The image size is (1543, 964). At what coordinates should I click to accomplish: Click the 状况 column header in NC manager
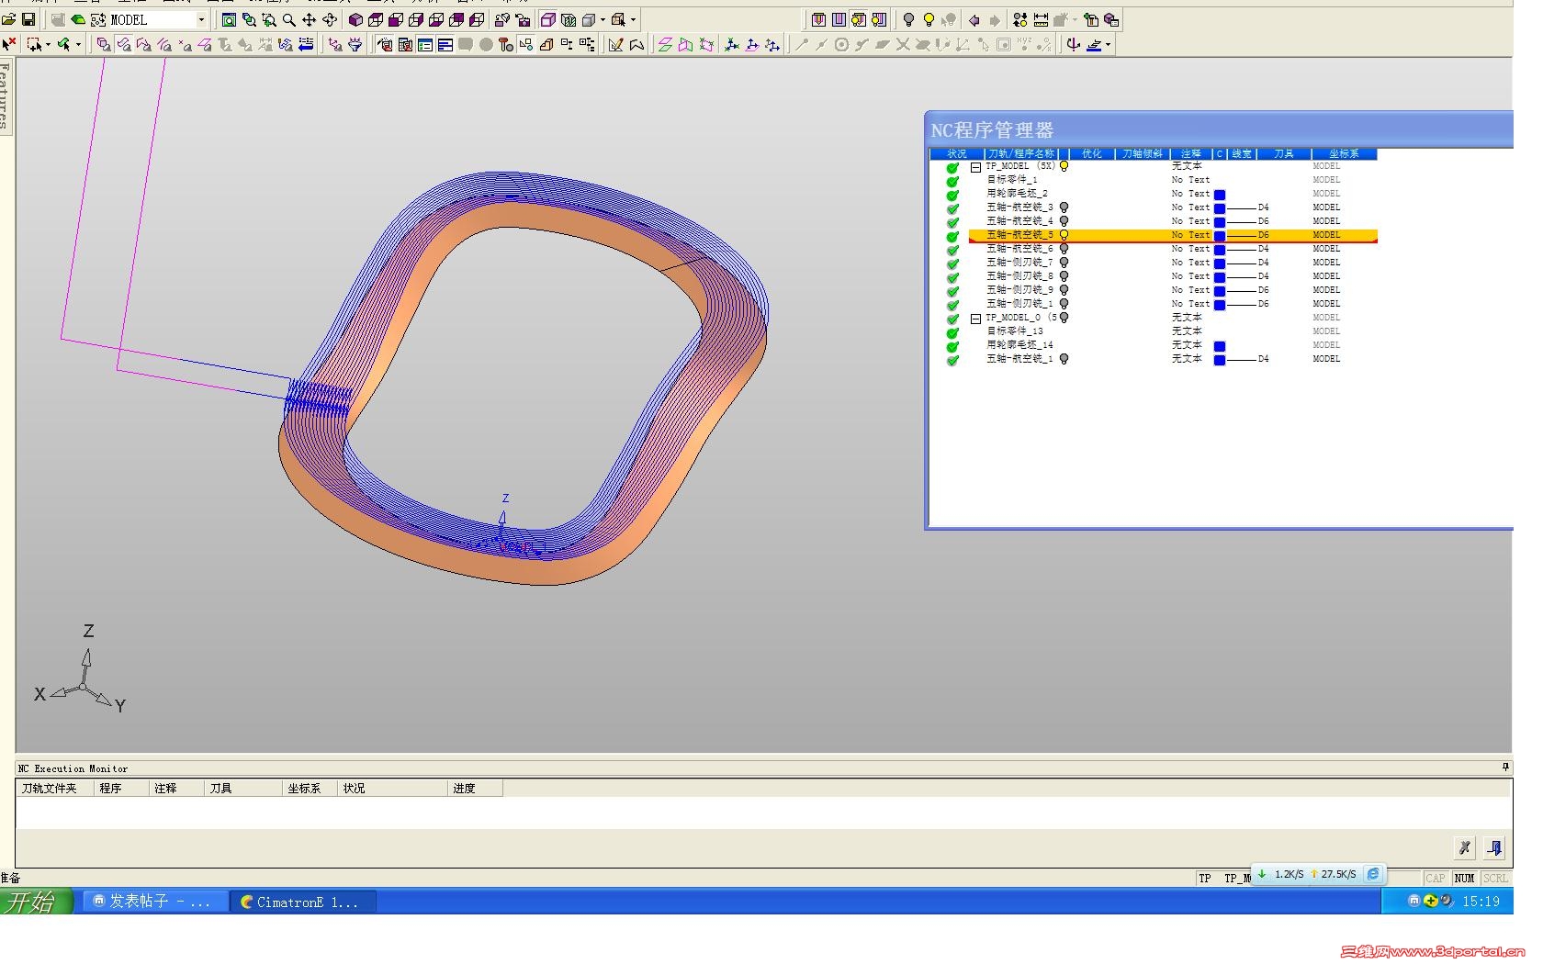click(956, 153)
